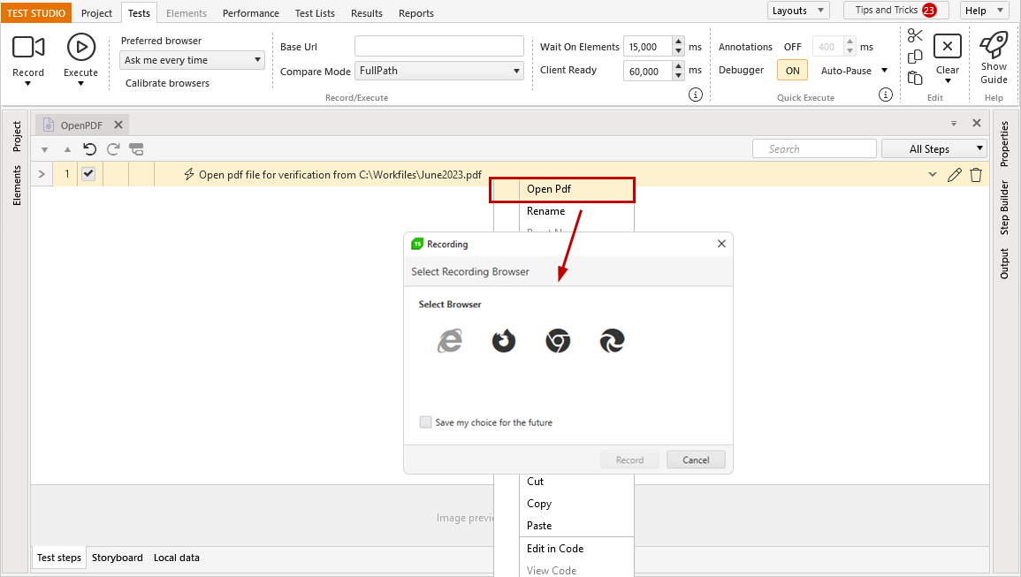This screenshot has width=1021, height=577.
Task: Close the Recording dialog
Action: point(721,244)
